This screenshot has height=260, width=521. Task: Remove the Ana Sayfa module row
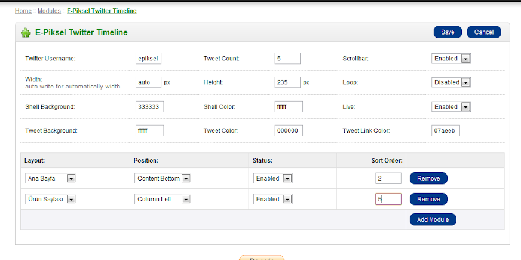pyautogui.click(x=428, y=178)
